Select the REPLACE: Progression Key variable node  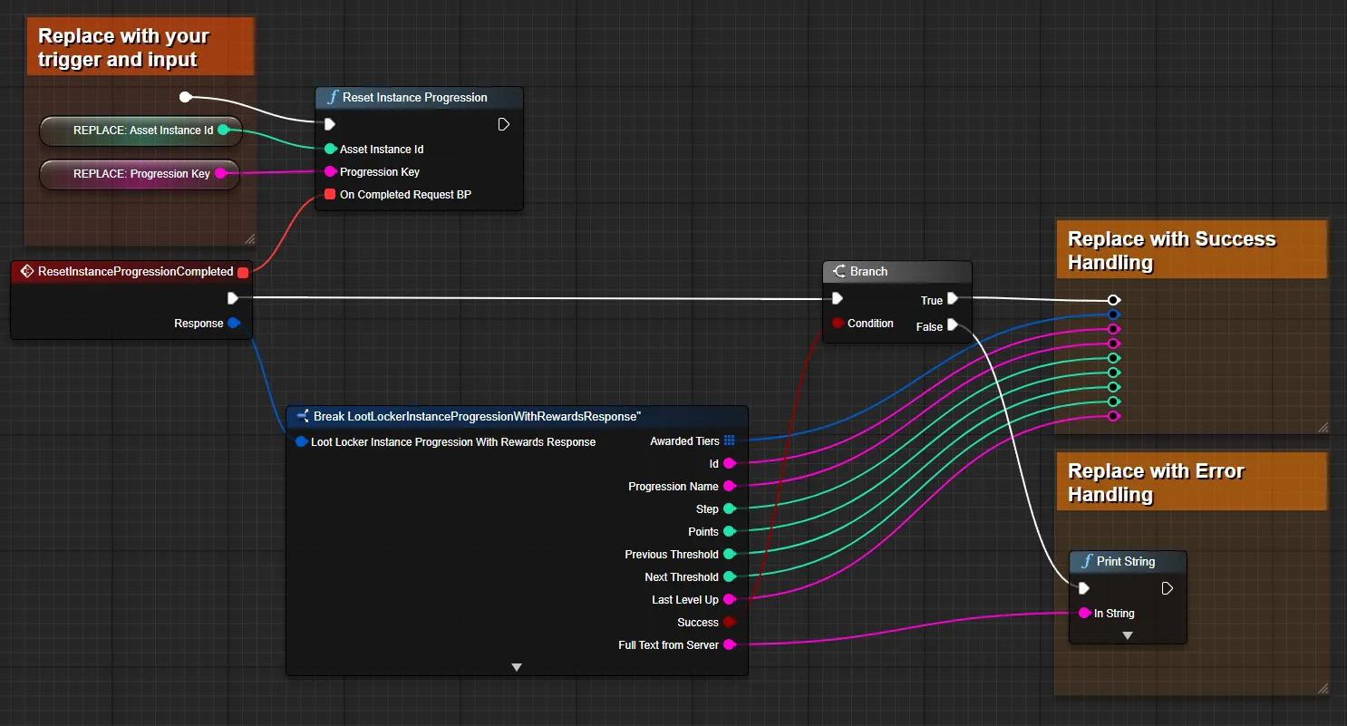tap(140, 174)
